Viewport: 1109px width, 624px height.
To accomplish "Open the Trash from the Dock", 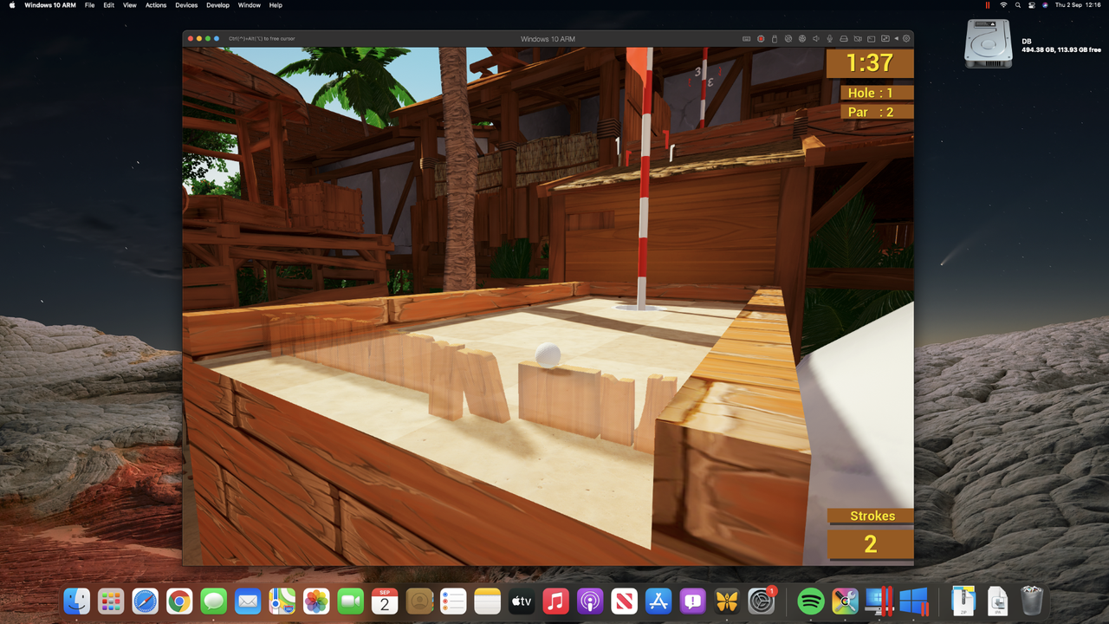I will point(1031,601).
